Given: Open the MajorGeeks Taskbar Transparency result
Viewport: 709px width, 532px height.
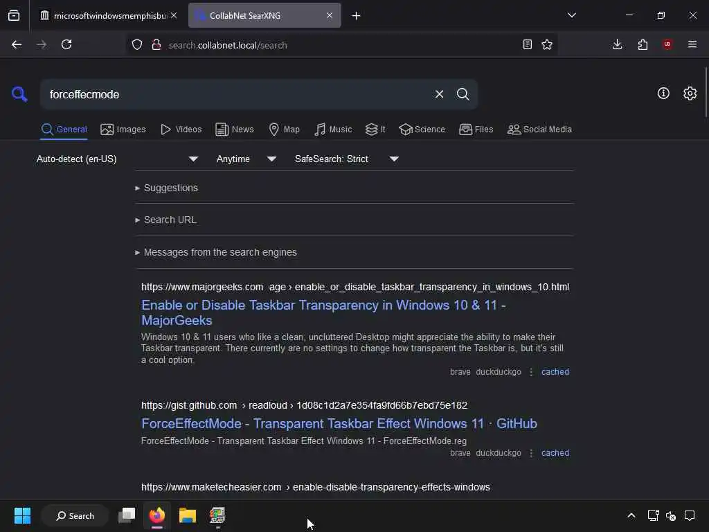Looking at the screenshot, I should 323,312.
